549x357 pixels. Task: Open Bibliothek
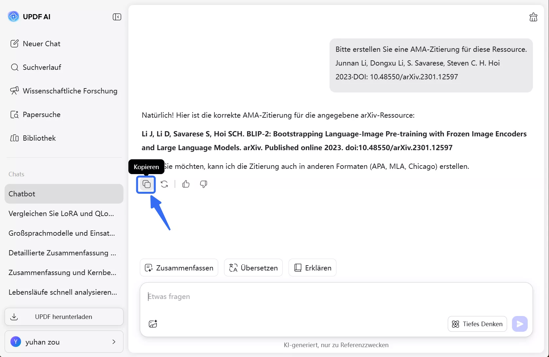[x=33, y=138]
